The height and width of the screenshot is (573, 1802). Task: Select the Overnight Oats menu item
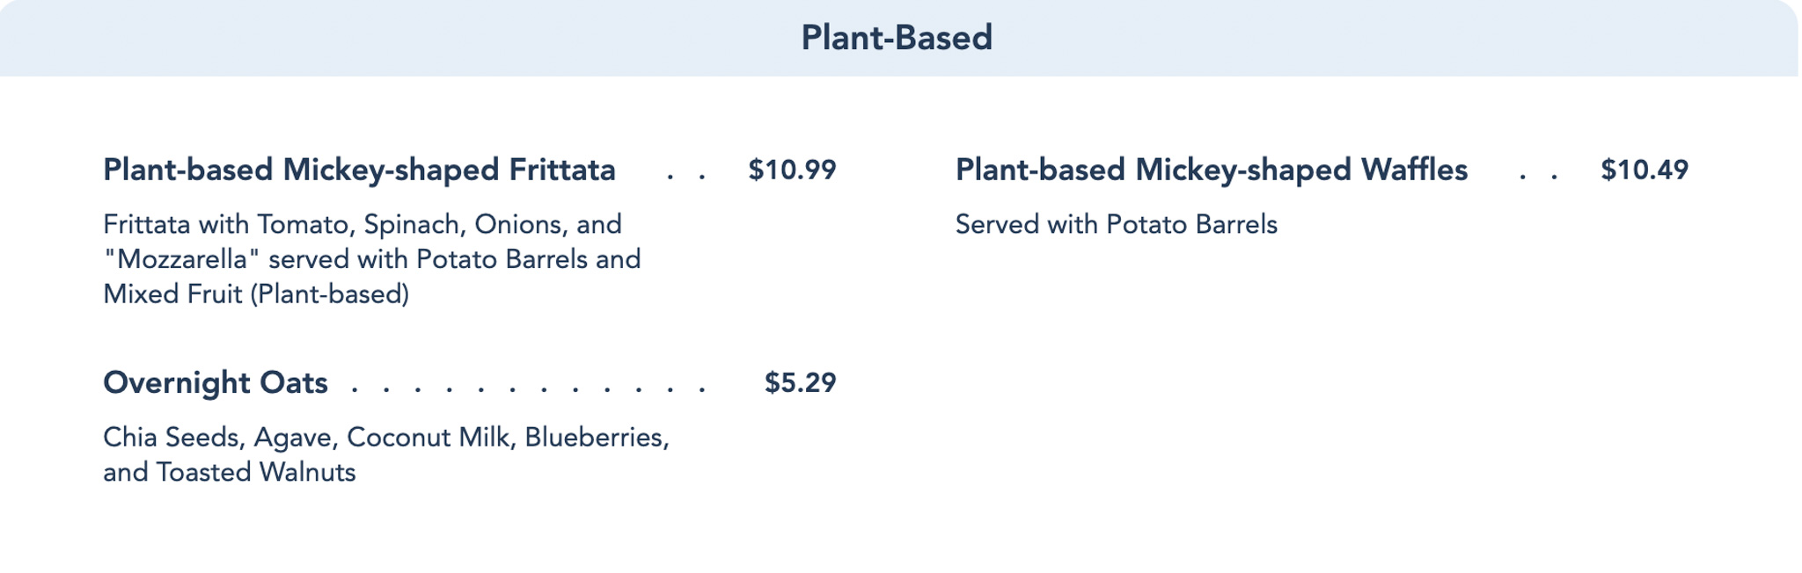pyautogui.click(x=216, y=383)
